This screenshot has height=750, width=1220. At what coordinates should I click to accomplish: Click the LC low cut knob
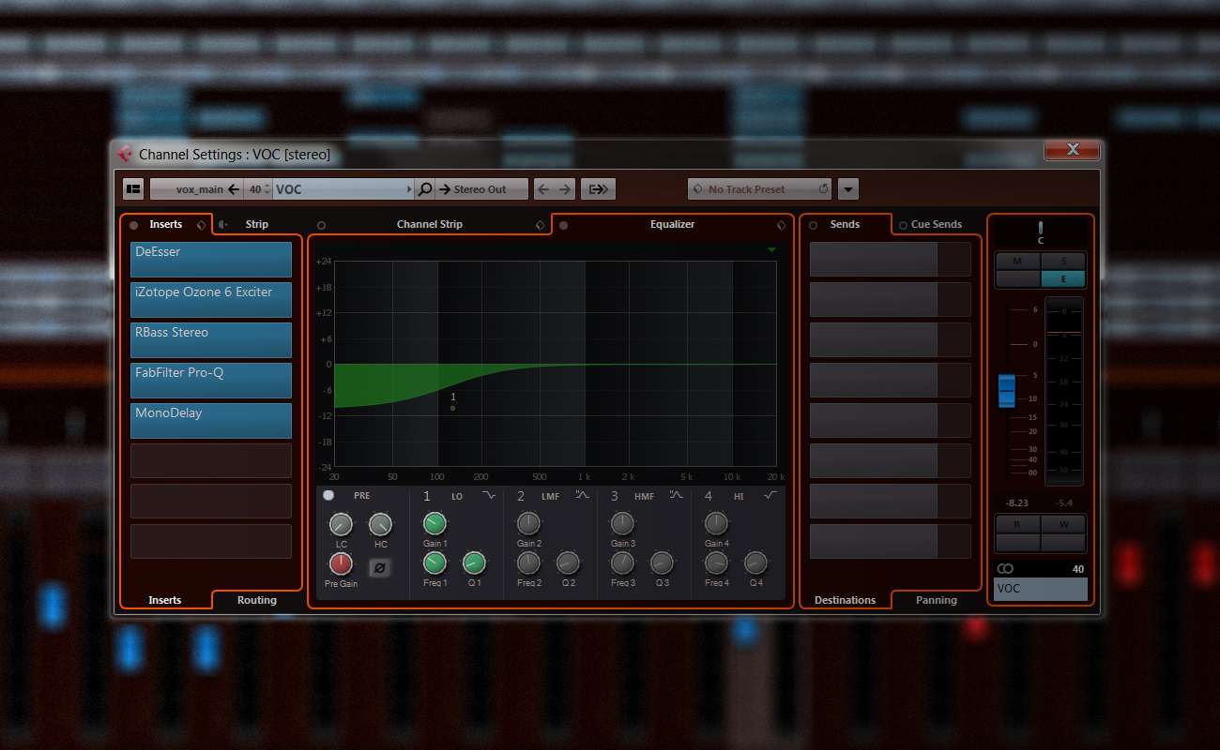(x=341, y=525)
